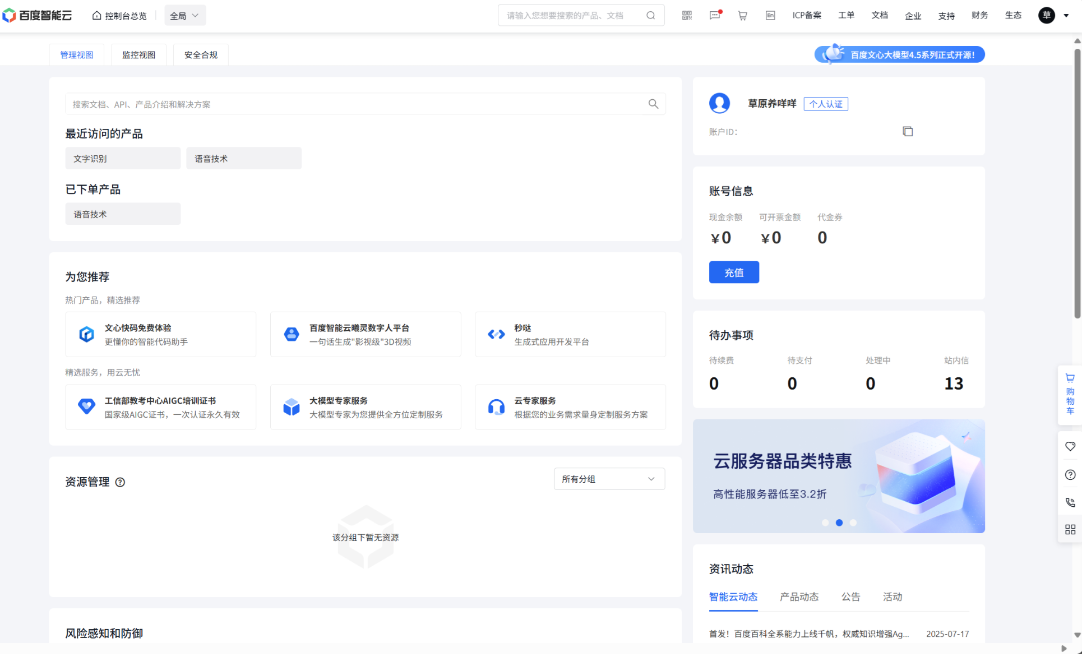Screen dimensions: 1082x661
Task: Open 企业 in top menu
Action: [x=913, y=16]
